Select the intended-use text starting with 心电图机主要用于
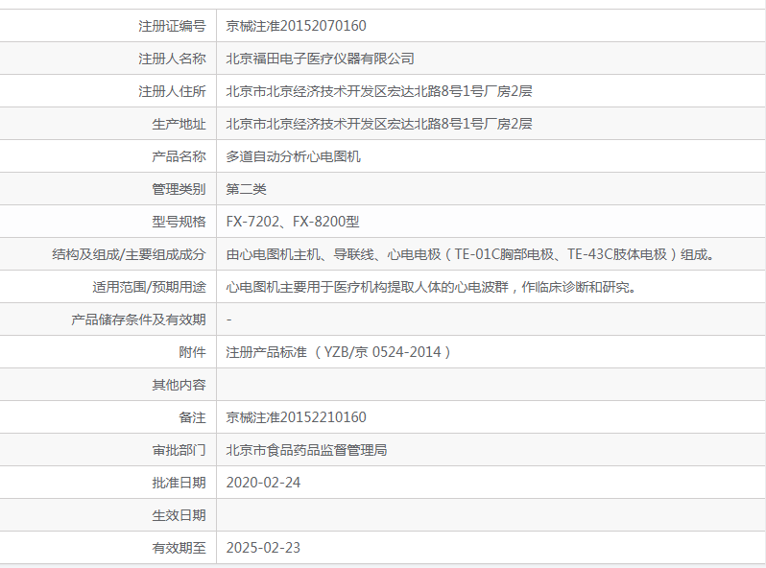766x568 pixels. 431,287
